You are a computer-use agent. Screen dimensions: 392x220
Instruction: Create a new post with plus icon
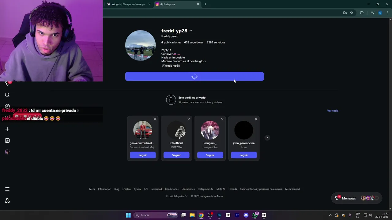(x=7, y=129)
